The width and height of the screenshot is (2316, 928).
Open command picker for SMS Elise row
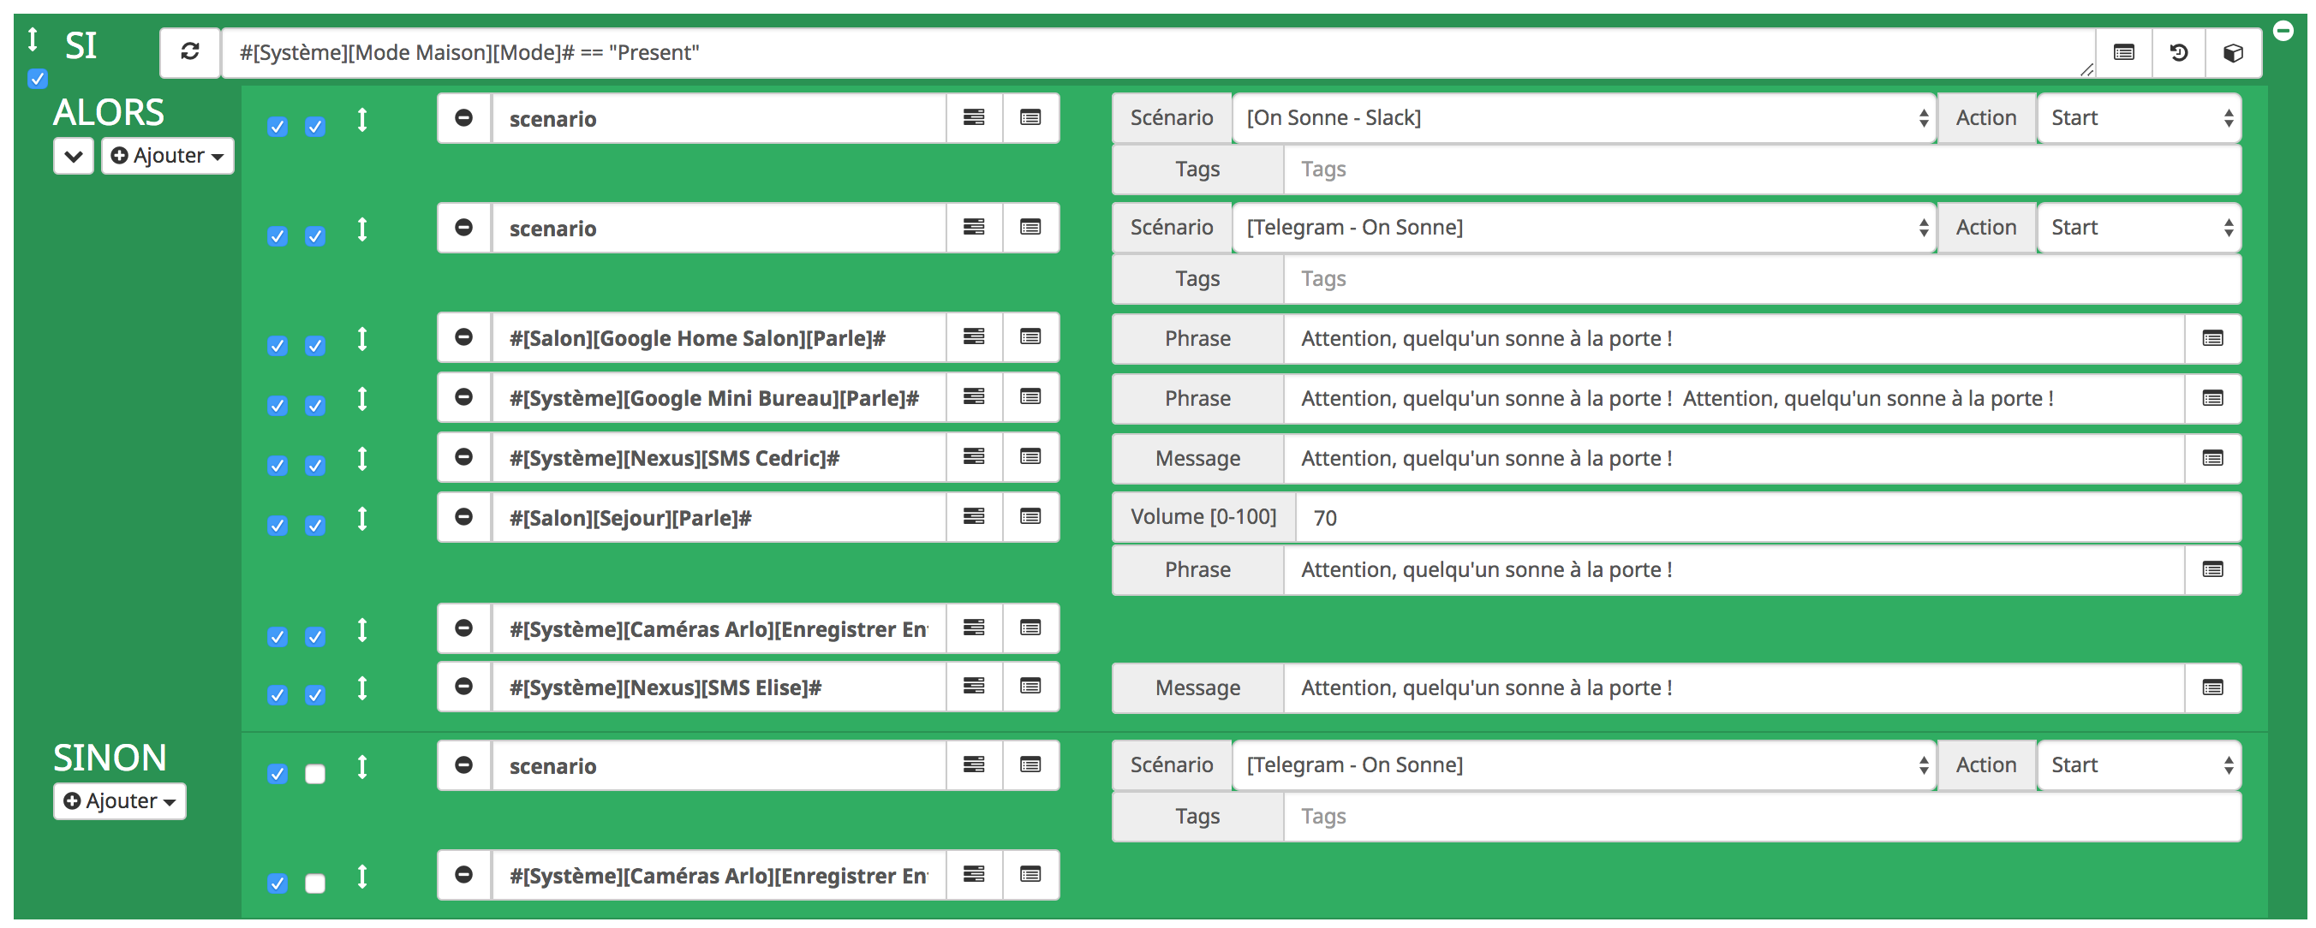tap(1030, 687)
